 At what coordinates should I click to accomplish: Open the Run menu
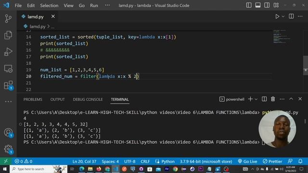(x=94, y=5)
